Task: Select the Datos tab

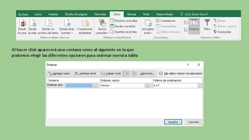Action: point(117,14)
